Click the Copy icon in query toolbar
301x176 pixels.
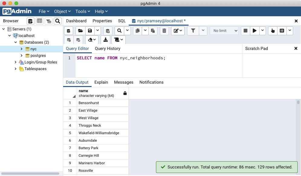tap(138, 31)
